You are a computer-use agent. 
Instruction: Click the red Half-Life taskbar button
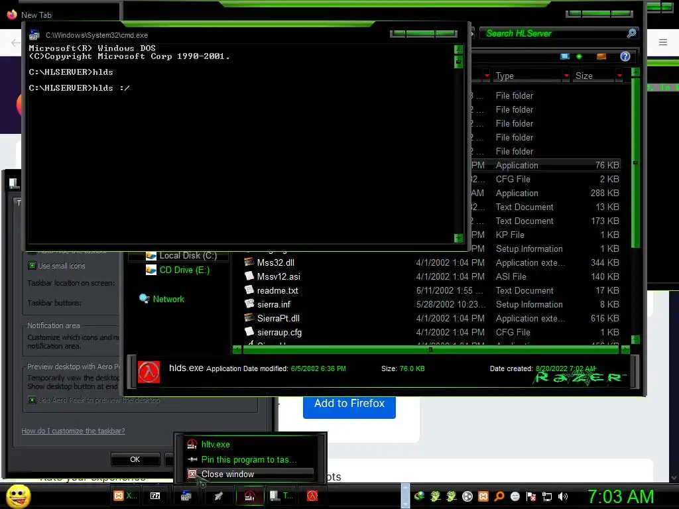(312, 496)
